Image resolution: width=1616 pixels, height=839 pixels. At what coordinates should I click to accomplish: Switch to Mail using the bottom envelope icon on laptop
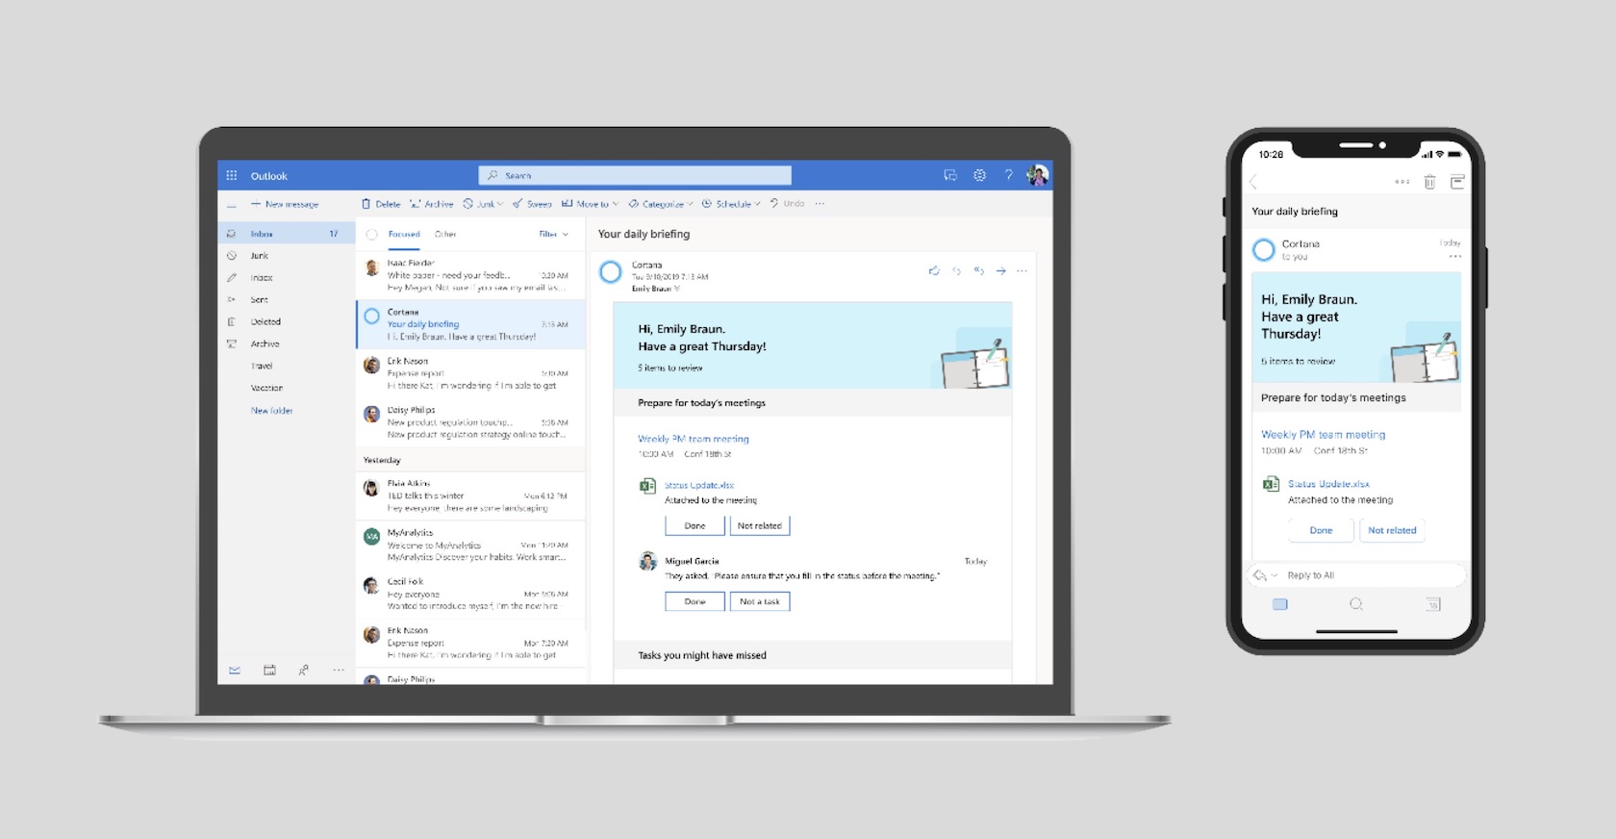coord(235,670)
